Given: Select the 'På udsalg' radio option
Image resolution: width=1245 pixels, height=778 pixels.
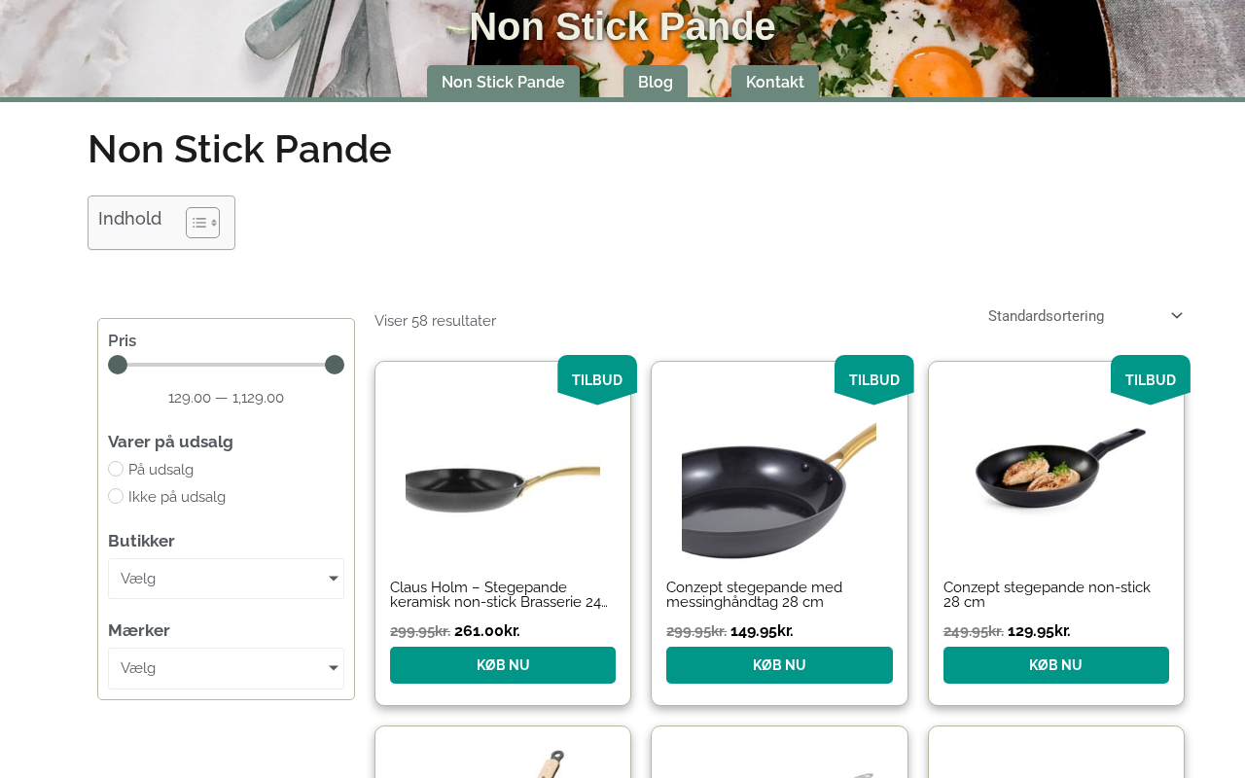Looking at the screenshot, I should [x=116, y=469].
